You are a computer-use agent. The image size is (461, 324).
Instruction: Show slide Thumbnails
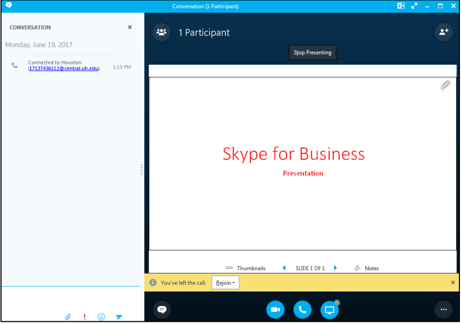pyautogui.click(x=246, y=268)
